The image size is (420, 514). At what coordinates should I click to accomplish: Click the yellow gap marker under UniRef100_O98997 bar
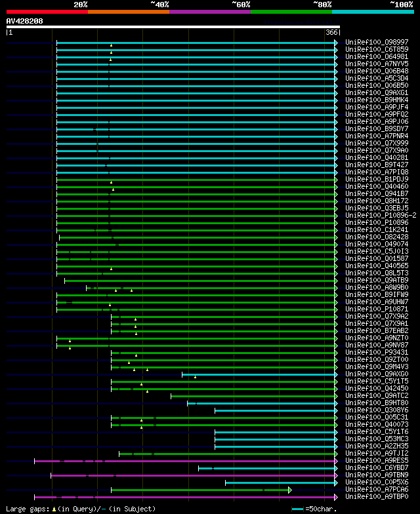click(112, 46)
